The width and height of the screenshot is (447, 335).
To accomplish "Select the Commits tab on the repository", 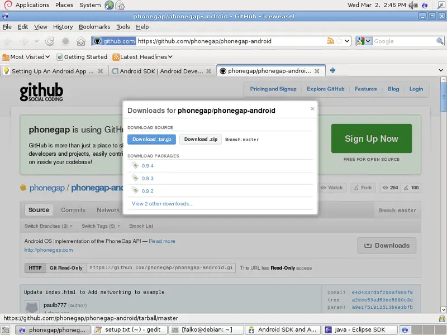I will [73, 210].
